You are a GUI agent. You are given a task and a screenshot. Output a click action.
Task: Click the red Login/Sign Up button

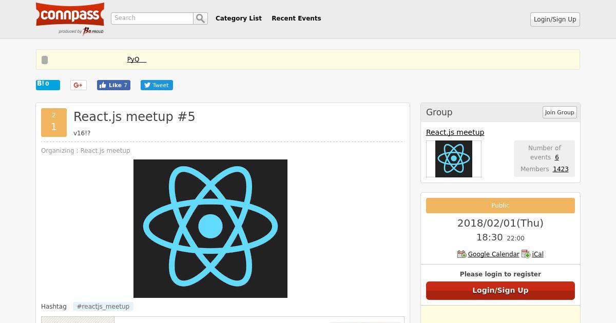coord(500,290)
